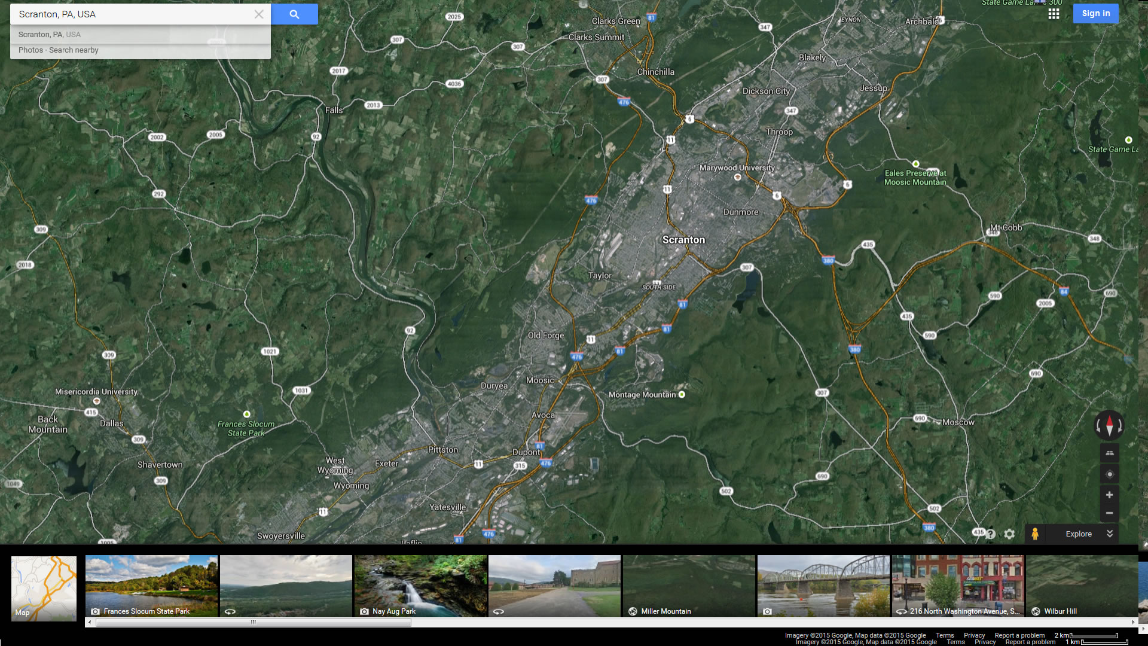Image resolution: width=1148 pixels, height=646 pixels.
Task: Open the help question mark icon
Action: click(991, 534)
